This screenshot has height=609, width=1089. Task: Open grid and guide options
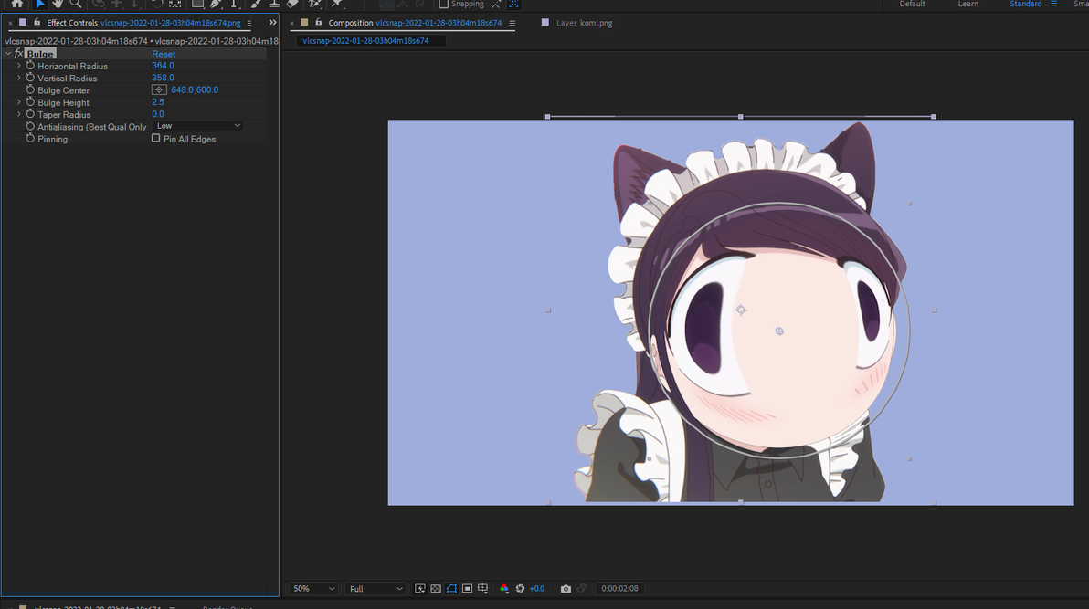tap(482, 588)
